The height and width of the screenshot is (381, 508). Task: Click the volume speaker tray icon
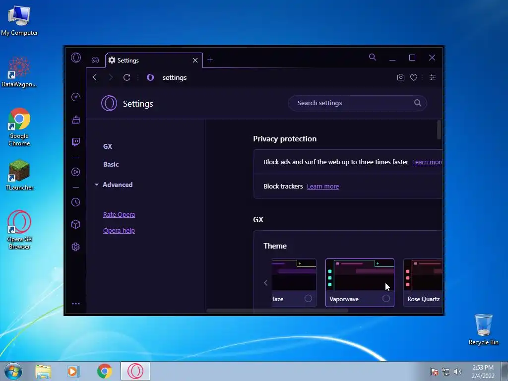coord(458,372)
